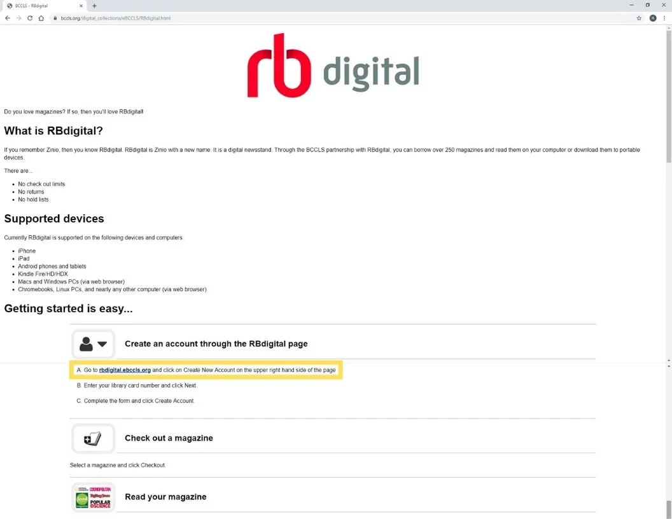Click the 'Kindle Fire/HD/HDX' list item
The image size is (672, 519).
click(43, 274)
